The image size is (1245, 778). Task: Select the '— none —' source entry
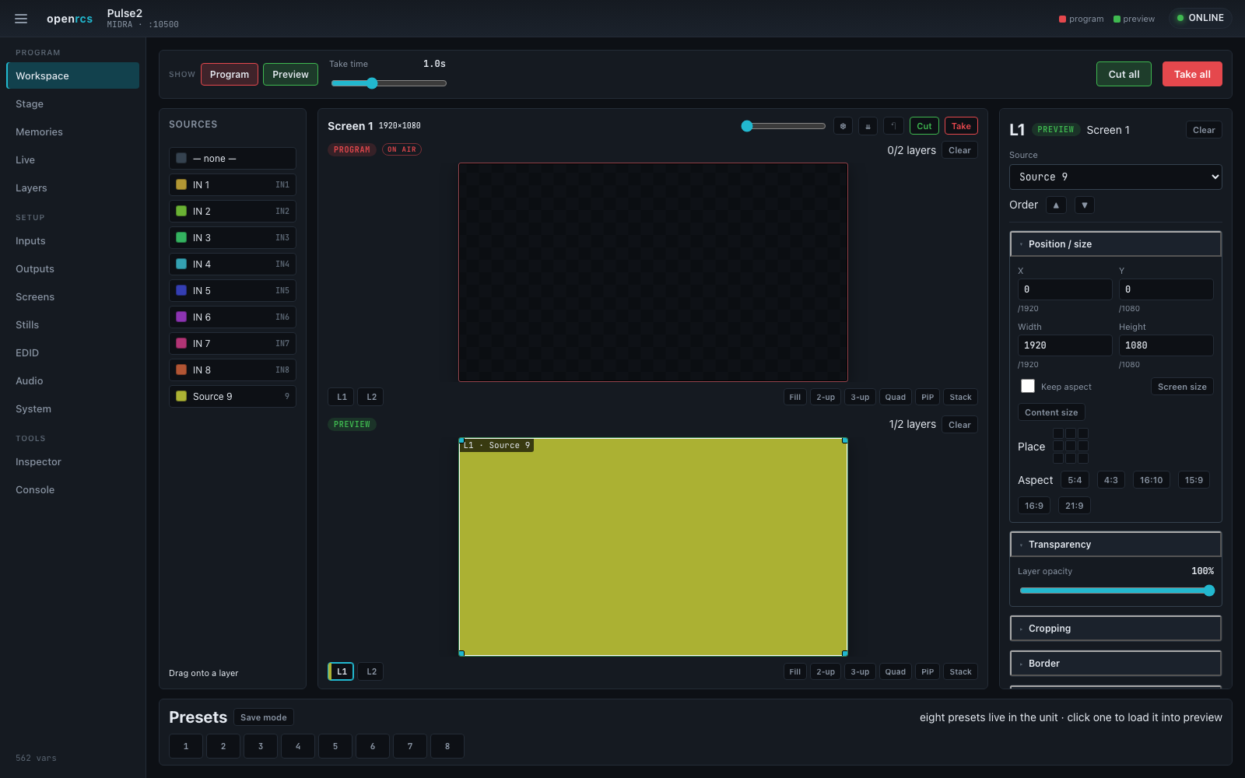pyautogui.click(x=232, y=159)
